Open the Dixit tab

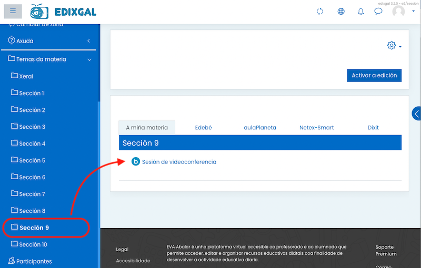pos(373,128)
